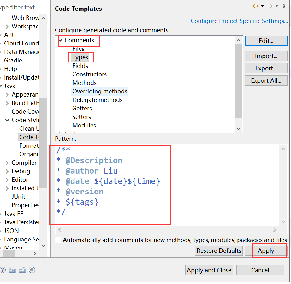Select Overriding methods in the template list

pyautogui.click(x=100, y=92)
